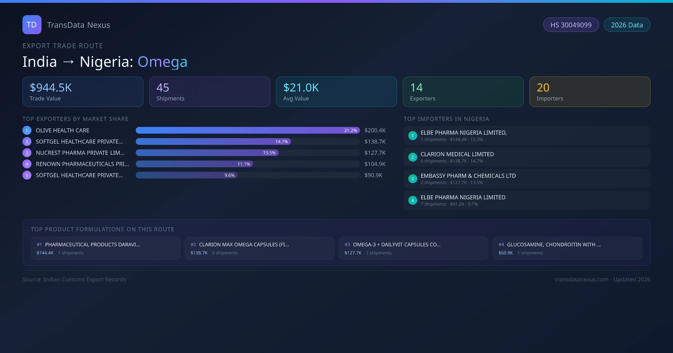Click green rank 3 badge of Embassy Pharm
673x353 pixels.
tap(412, 179)
